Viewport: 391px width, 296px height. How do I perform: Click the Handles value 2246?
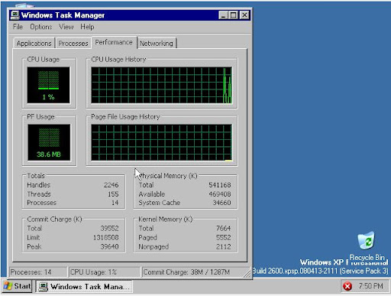(111, 185)
